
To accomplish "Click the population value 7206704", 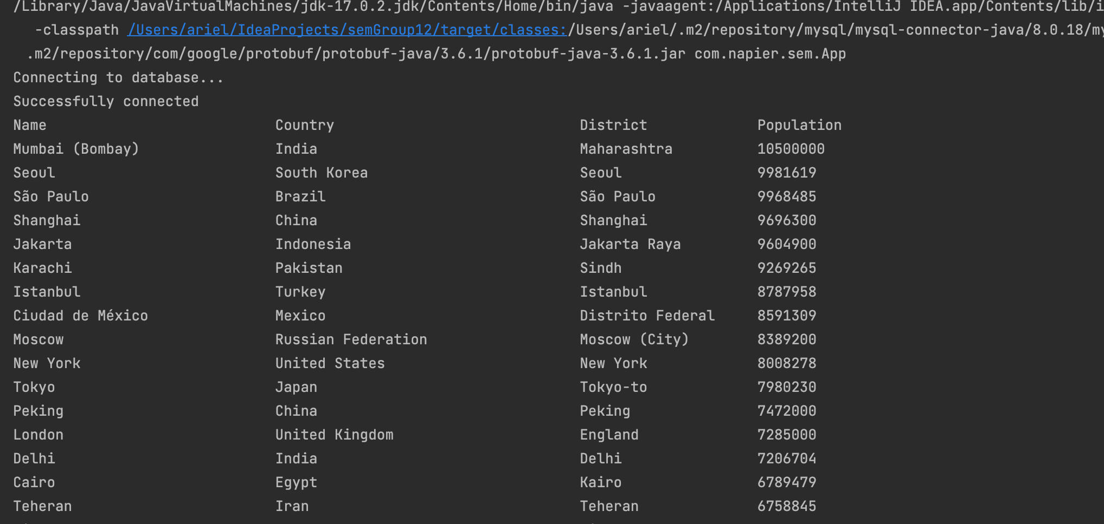I will [x=786, y=458].
